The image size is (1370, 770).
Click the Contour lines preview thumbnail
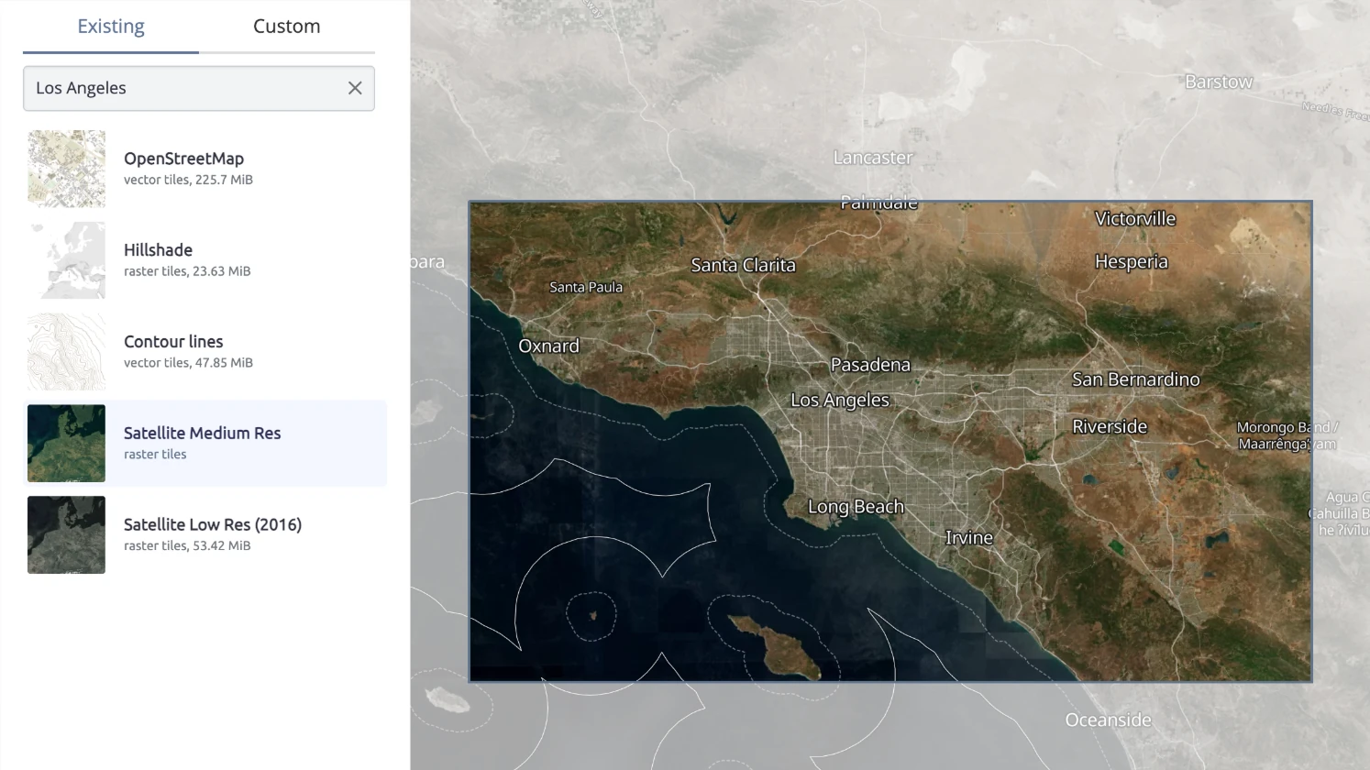pyautogui.click(x=65, y=352)
